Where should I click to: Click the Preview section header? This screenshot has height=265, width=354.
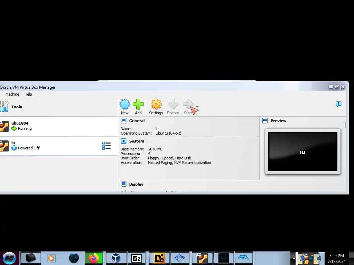pyautogui.click(x=278, y=121)
